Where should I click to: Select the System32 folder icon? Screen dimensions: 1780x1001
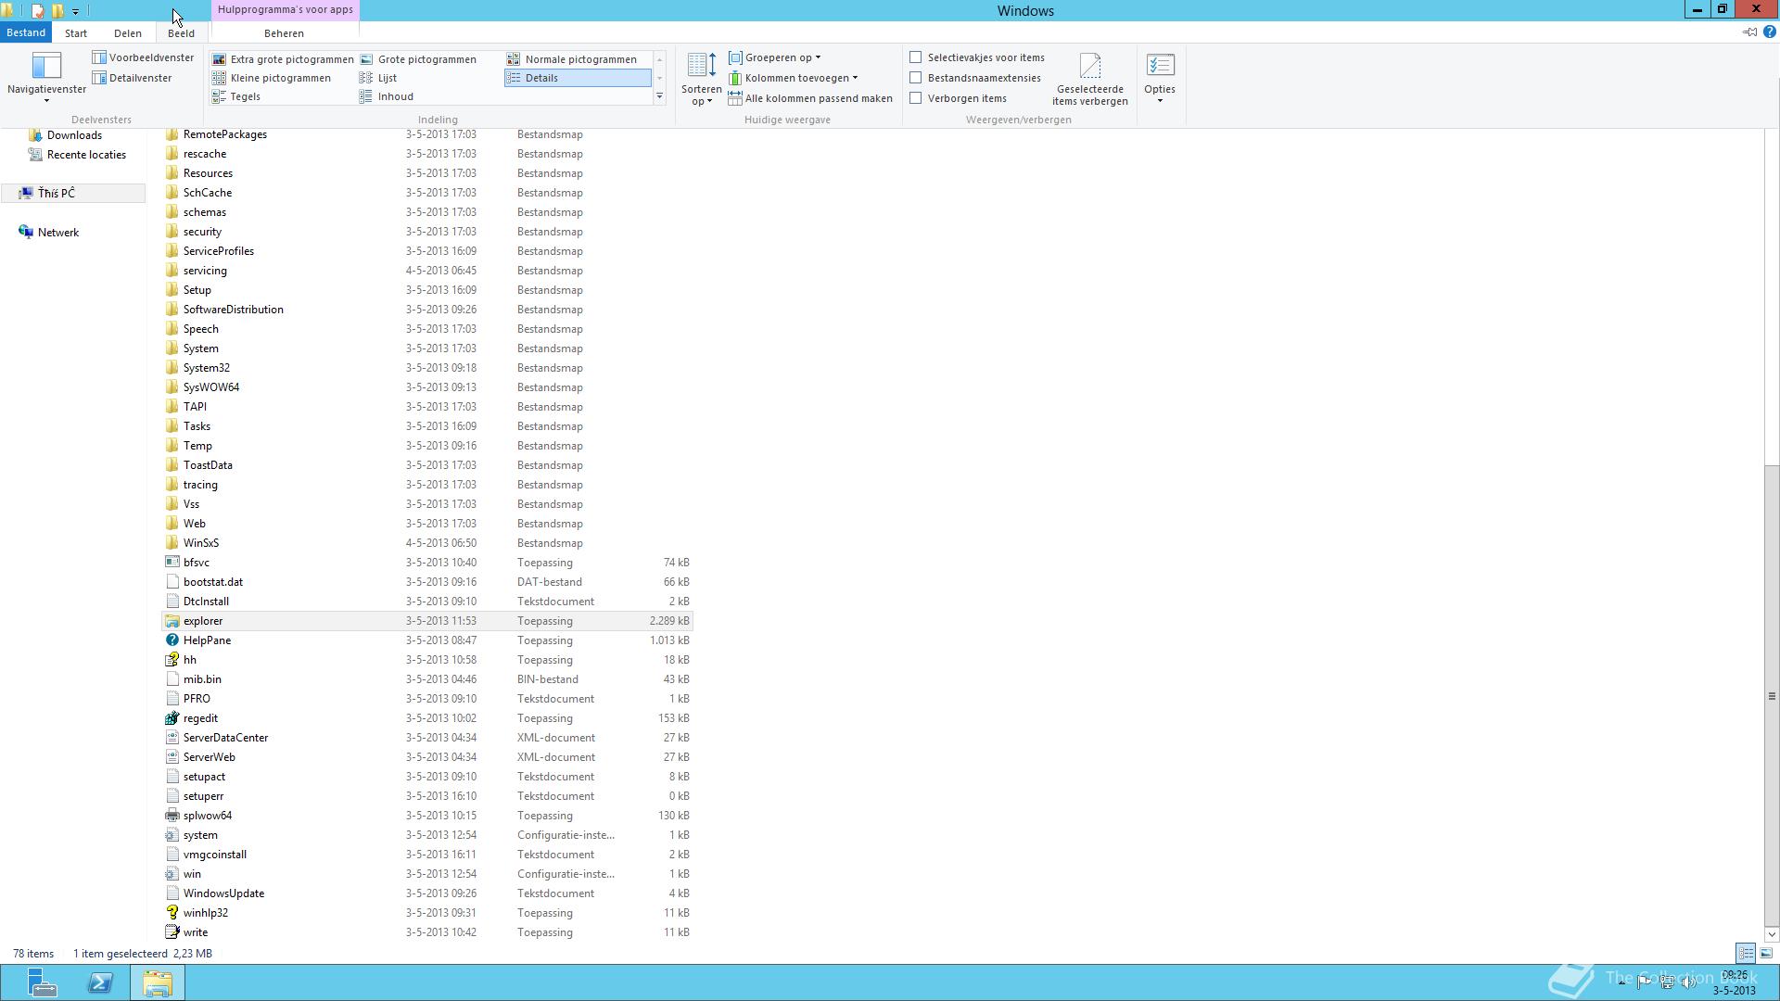pyautogui.click(x=172, y=368)
